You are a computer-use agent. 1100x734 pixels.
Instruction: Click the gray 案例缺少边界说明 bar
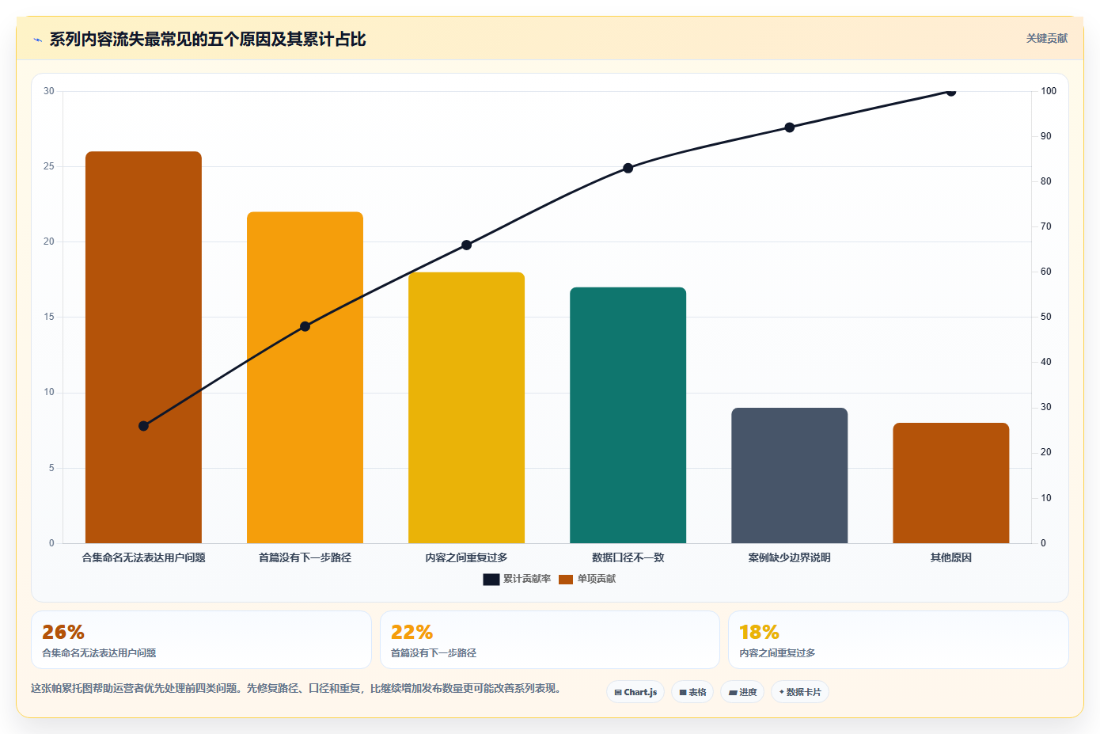click(789, 475)
